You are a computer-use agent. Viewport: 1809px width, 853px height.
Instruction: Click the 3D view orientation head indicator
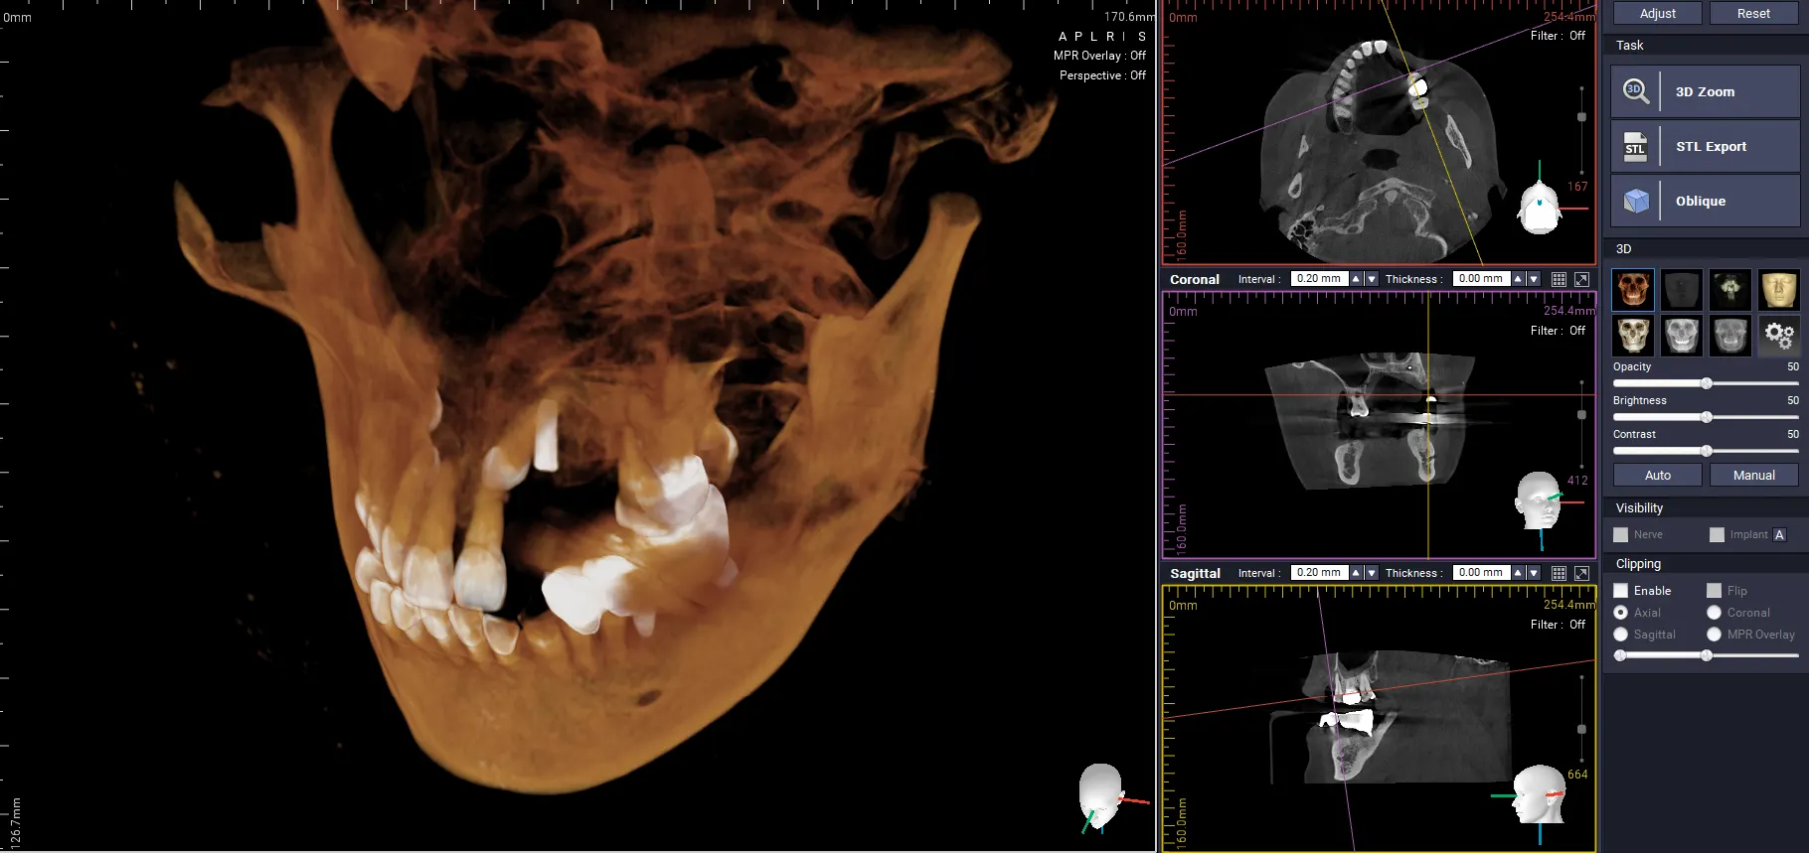(1102, 796)
